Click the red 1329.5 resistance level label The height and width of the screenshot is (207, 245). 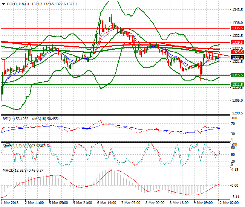237,43
